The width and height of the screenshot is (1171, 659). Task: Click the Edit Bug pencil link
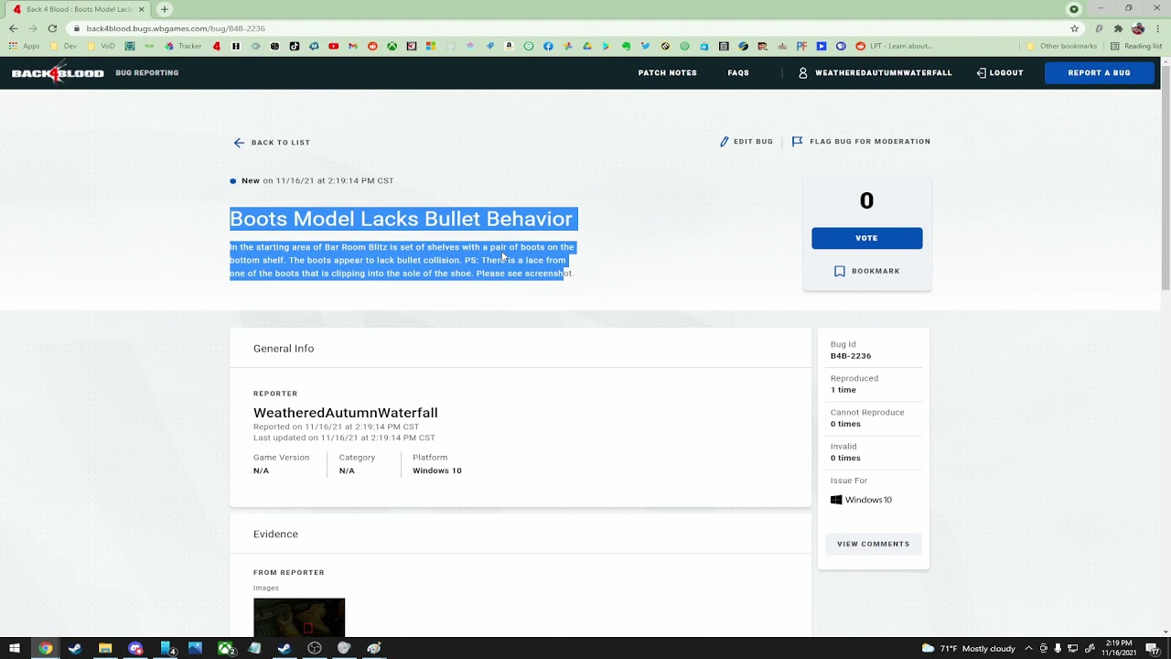pos(747,142)
